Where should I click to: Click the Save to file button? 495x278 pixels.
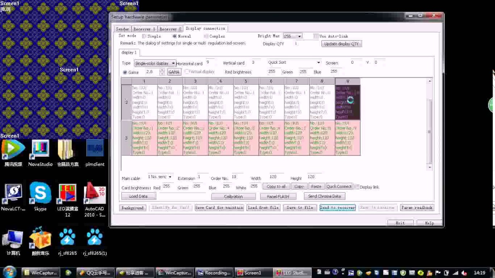(300, 208)
